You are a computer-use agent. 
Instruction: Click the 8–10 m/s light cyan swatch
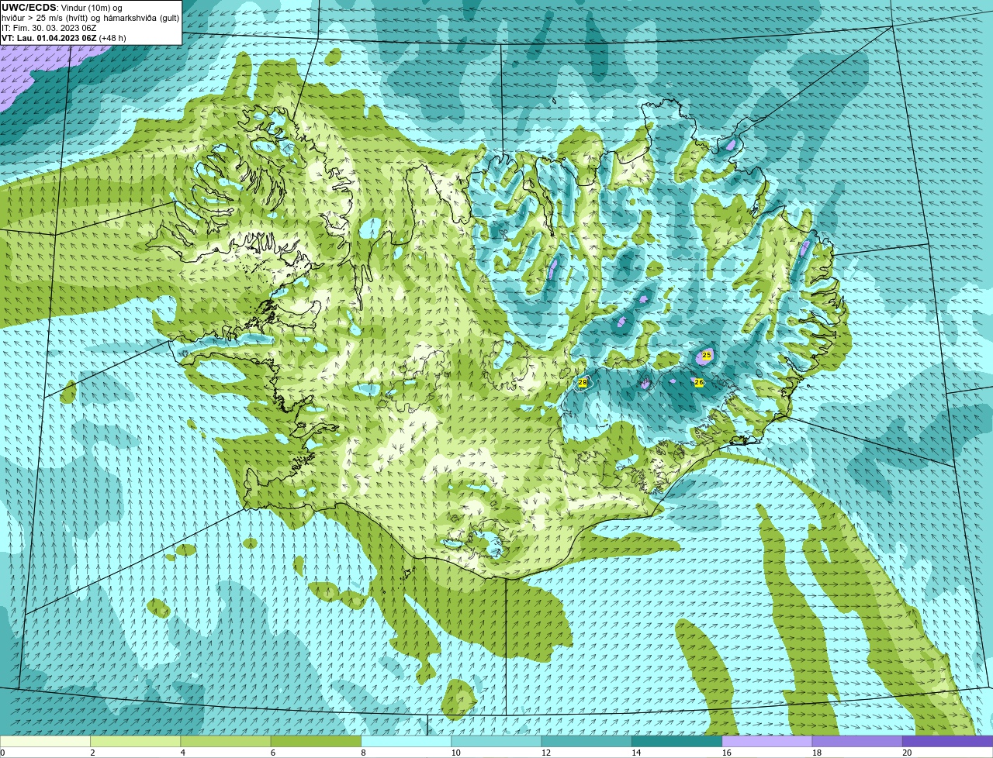tap(406, 741)
